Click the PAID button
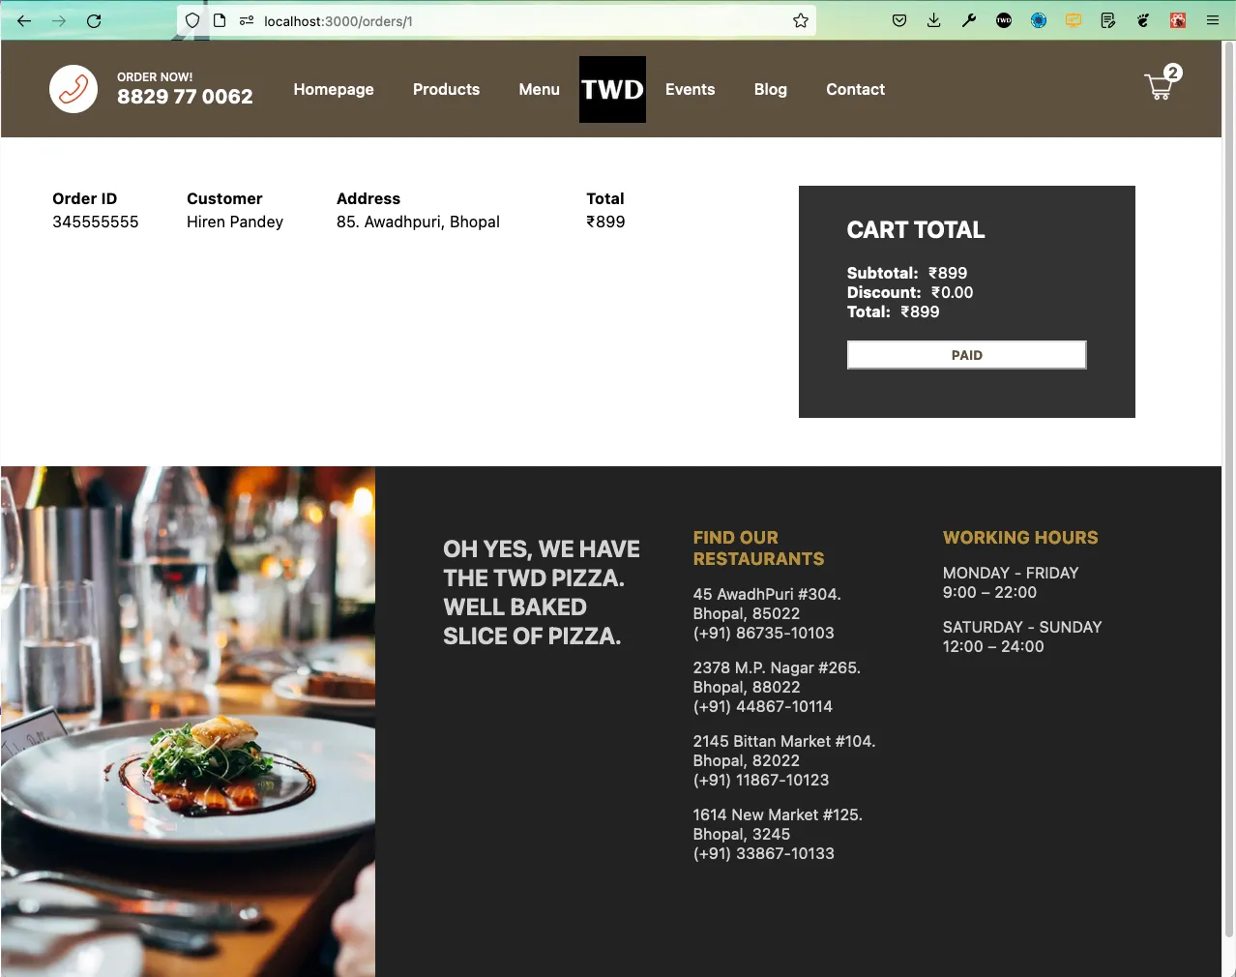 tap(967, 355)
